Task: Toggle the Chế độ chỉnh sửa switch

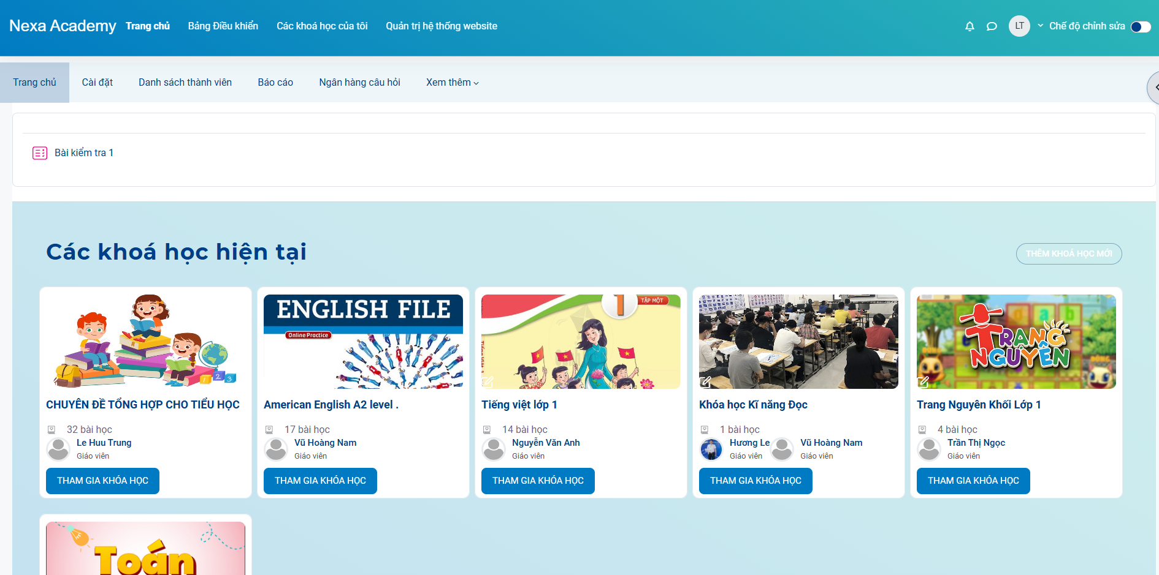Action: tap(1140, 26)
